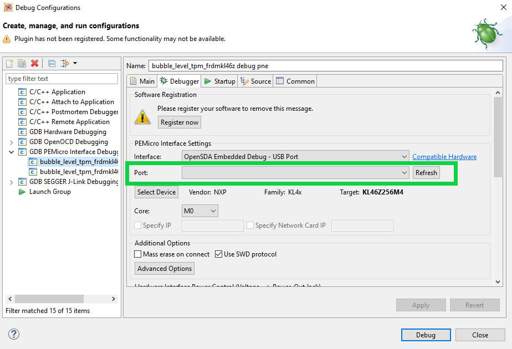Click the Vendor: NXP text
Image resolution: width=512 pixels, height=349 pixels.
click(x=208, y=192)
